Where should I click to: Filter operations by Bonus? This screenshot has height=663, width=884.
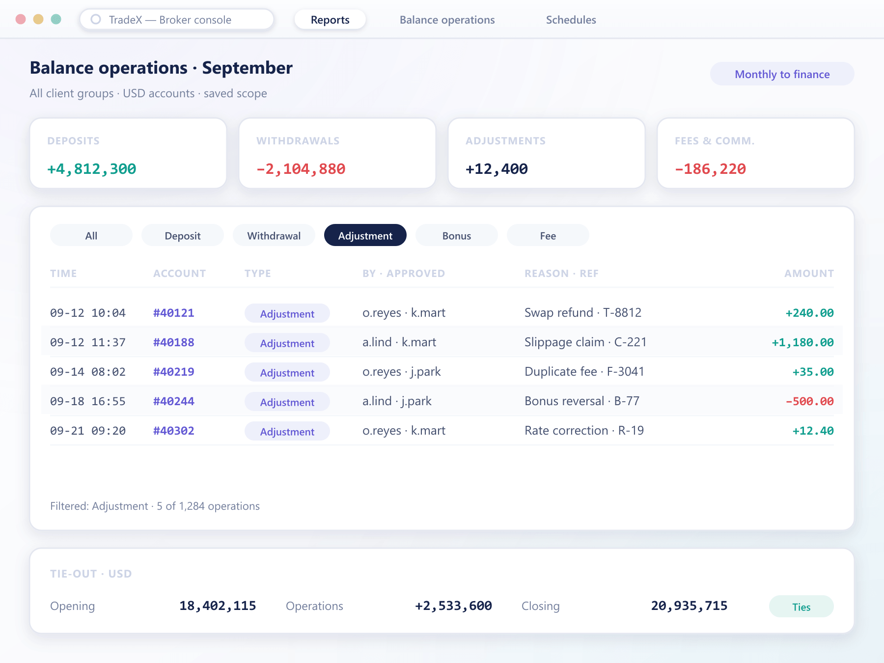(457, 235)
